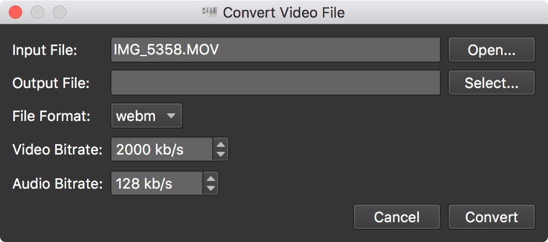
Task: Click the Input File text field
Action: [275, 50]
